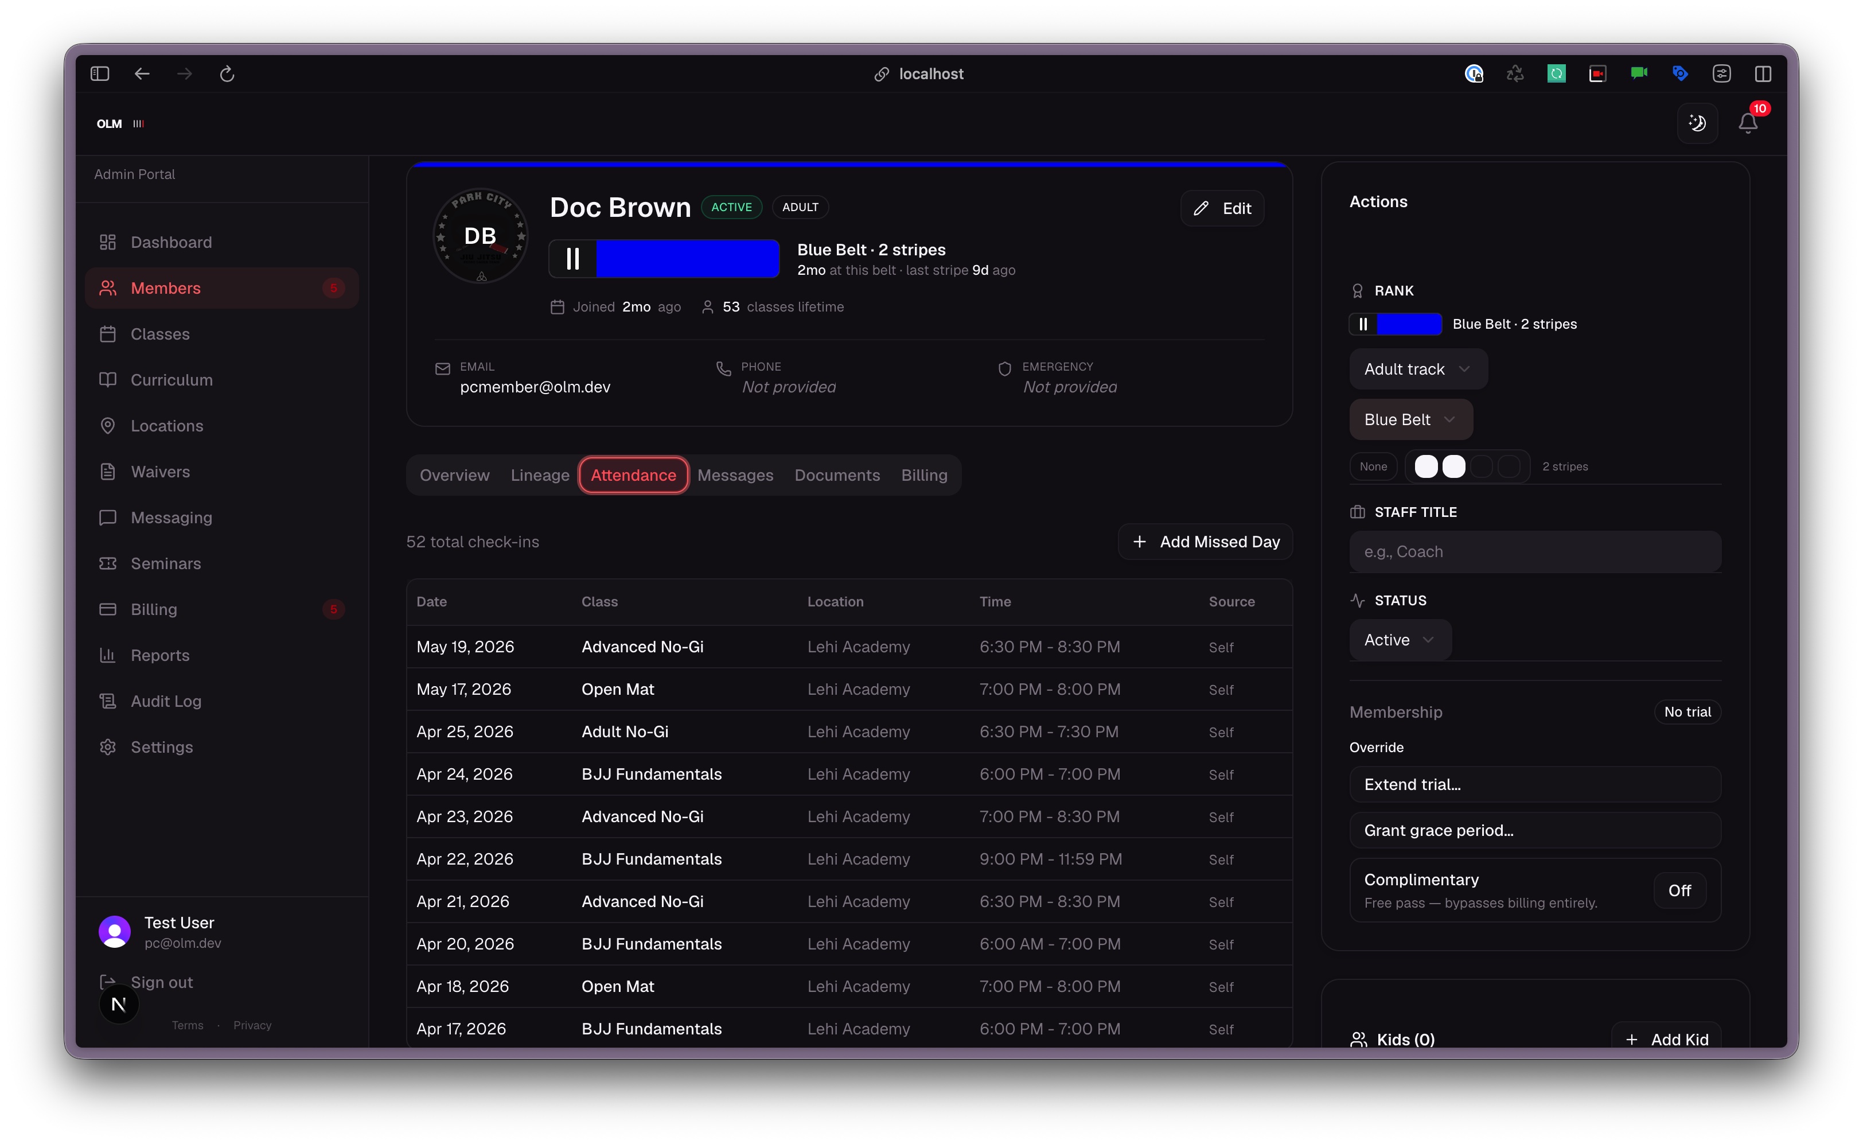Screen dimensions: 1863x1144
Task: Open the Messaging chat icon in sidebar
Action: (x=108, y=517)
